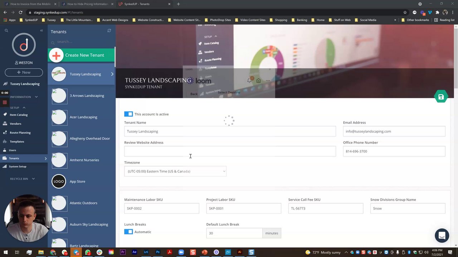Reload the browser page

point(20,12)
